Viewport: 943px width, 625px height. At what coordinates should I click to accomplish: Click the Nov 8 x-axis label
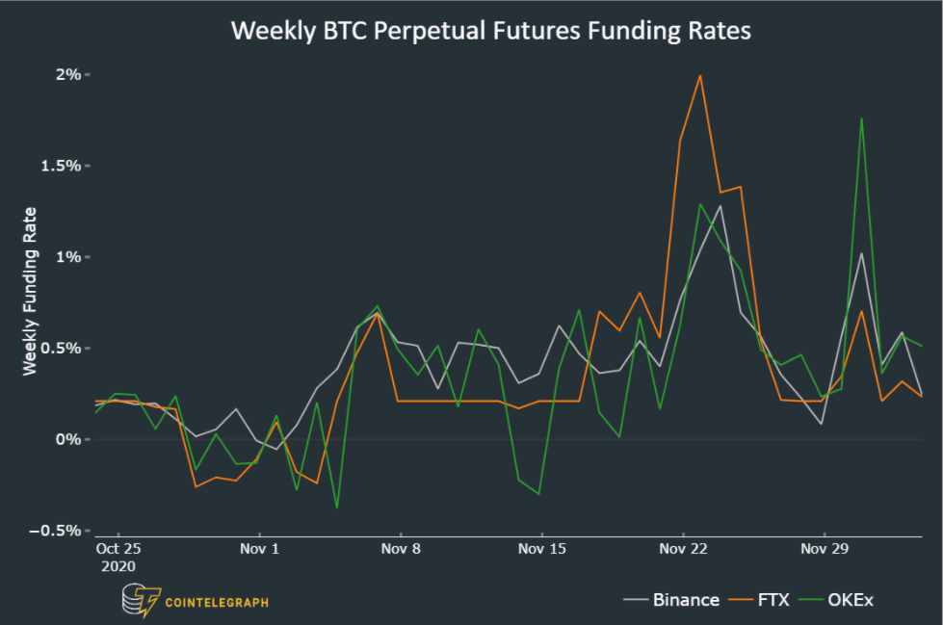[401, 549]
